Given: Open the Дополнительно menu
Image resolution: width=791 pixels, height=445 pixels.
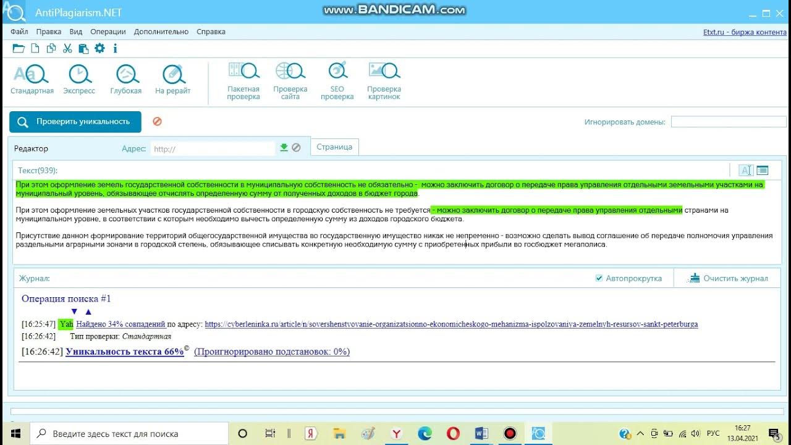Looking at the screenshot, I should (x=161, y=32).
